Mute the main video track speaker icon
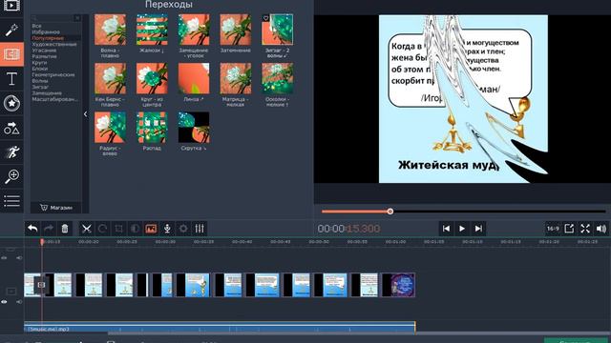611x343 pixels. point(19,302)
